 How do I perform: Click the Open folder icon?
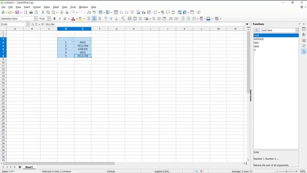point(10,12)
